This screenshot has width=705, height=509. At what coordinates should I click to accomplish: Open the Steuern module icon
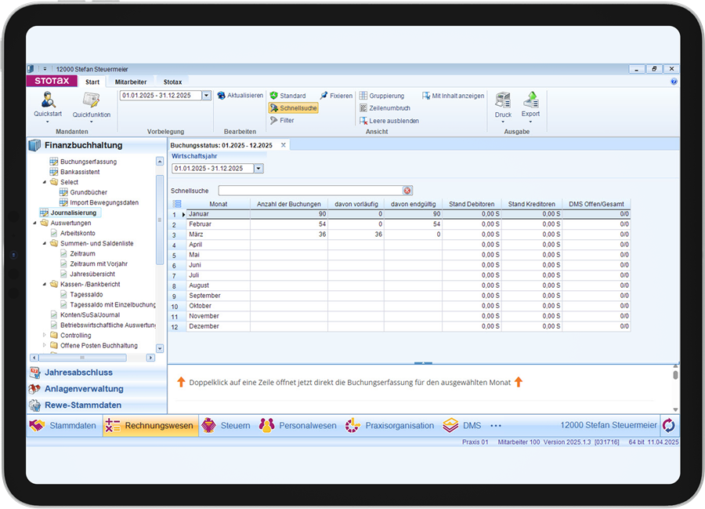208,425
